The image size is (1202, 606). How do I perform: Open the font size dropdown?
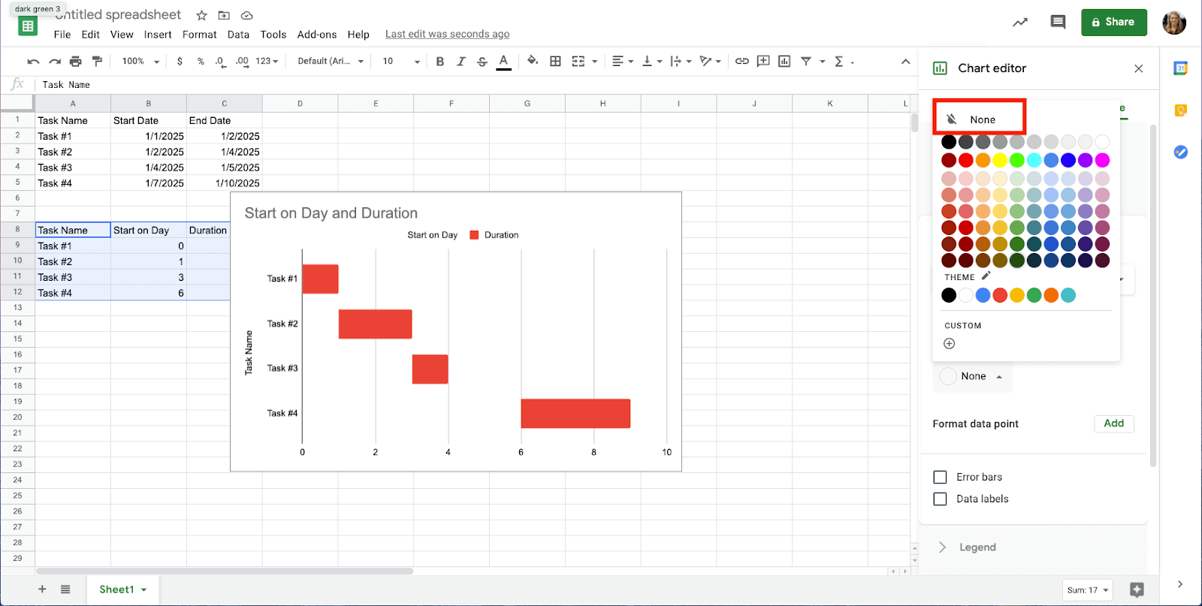click(400, 62)
